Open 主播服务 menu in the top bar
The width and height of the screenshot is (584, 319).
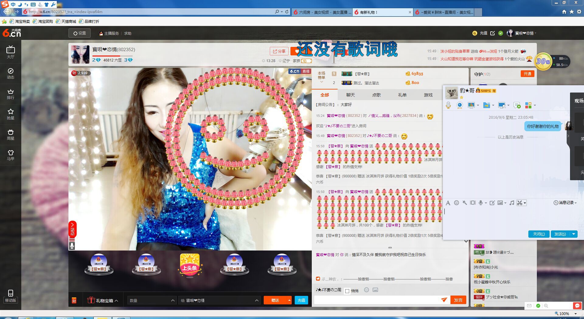point(109,33)
